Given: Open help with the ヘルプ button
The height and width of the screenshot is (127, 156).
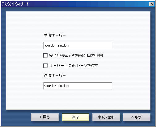Looking at the screenshot, I should coord(137,117).
